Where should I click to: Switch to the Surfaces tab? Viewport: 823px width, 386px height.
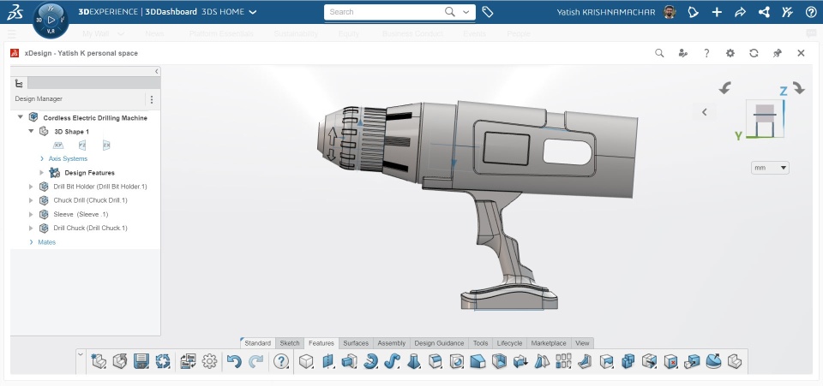(356, 343)
